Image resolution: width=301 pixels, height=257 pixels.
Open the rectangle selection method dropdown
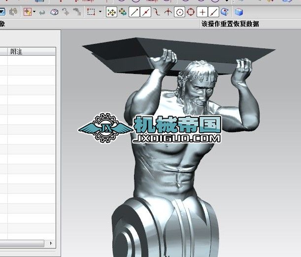pyautogui.click(x=100, y=12)
